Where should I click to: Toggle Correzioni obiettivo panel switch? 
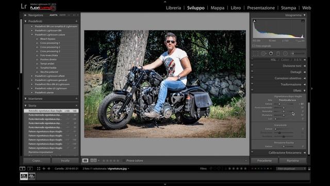pyautogui.click(x=253, y=78)
